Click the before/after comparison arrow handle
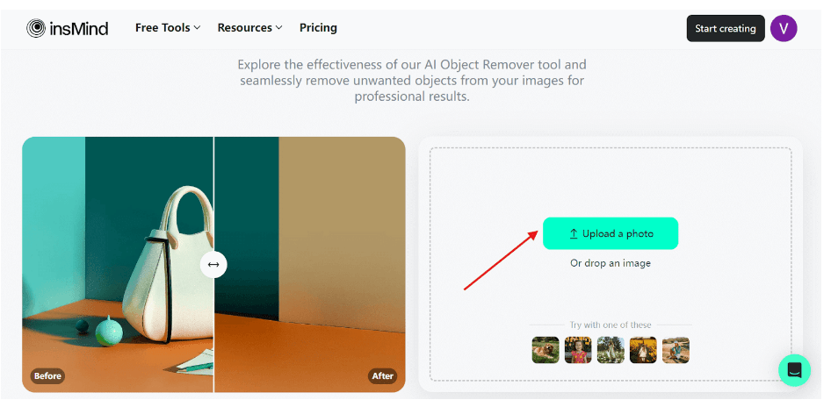 click(x=213, y=264)
